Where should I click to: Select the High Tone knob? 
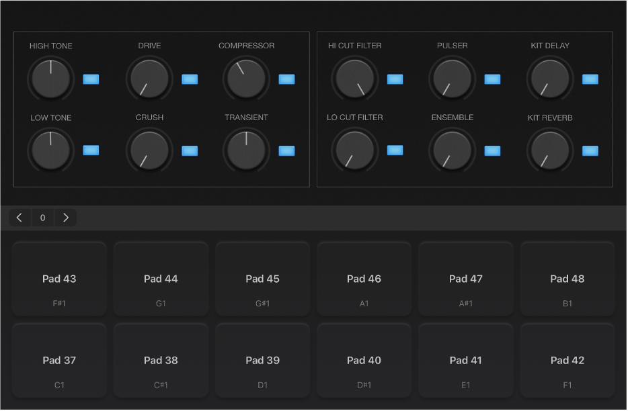[50, 79]
